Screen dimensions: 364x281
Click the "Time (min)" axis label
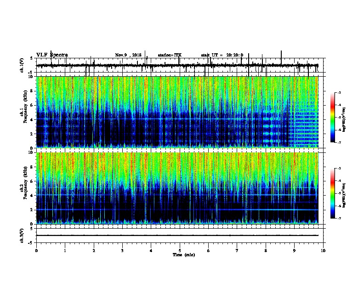(184, 255)
